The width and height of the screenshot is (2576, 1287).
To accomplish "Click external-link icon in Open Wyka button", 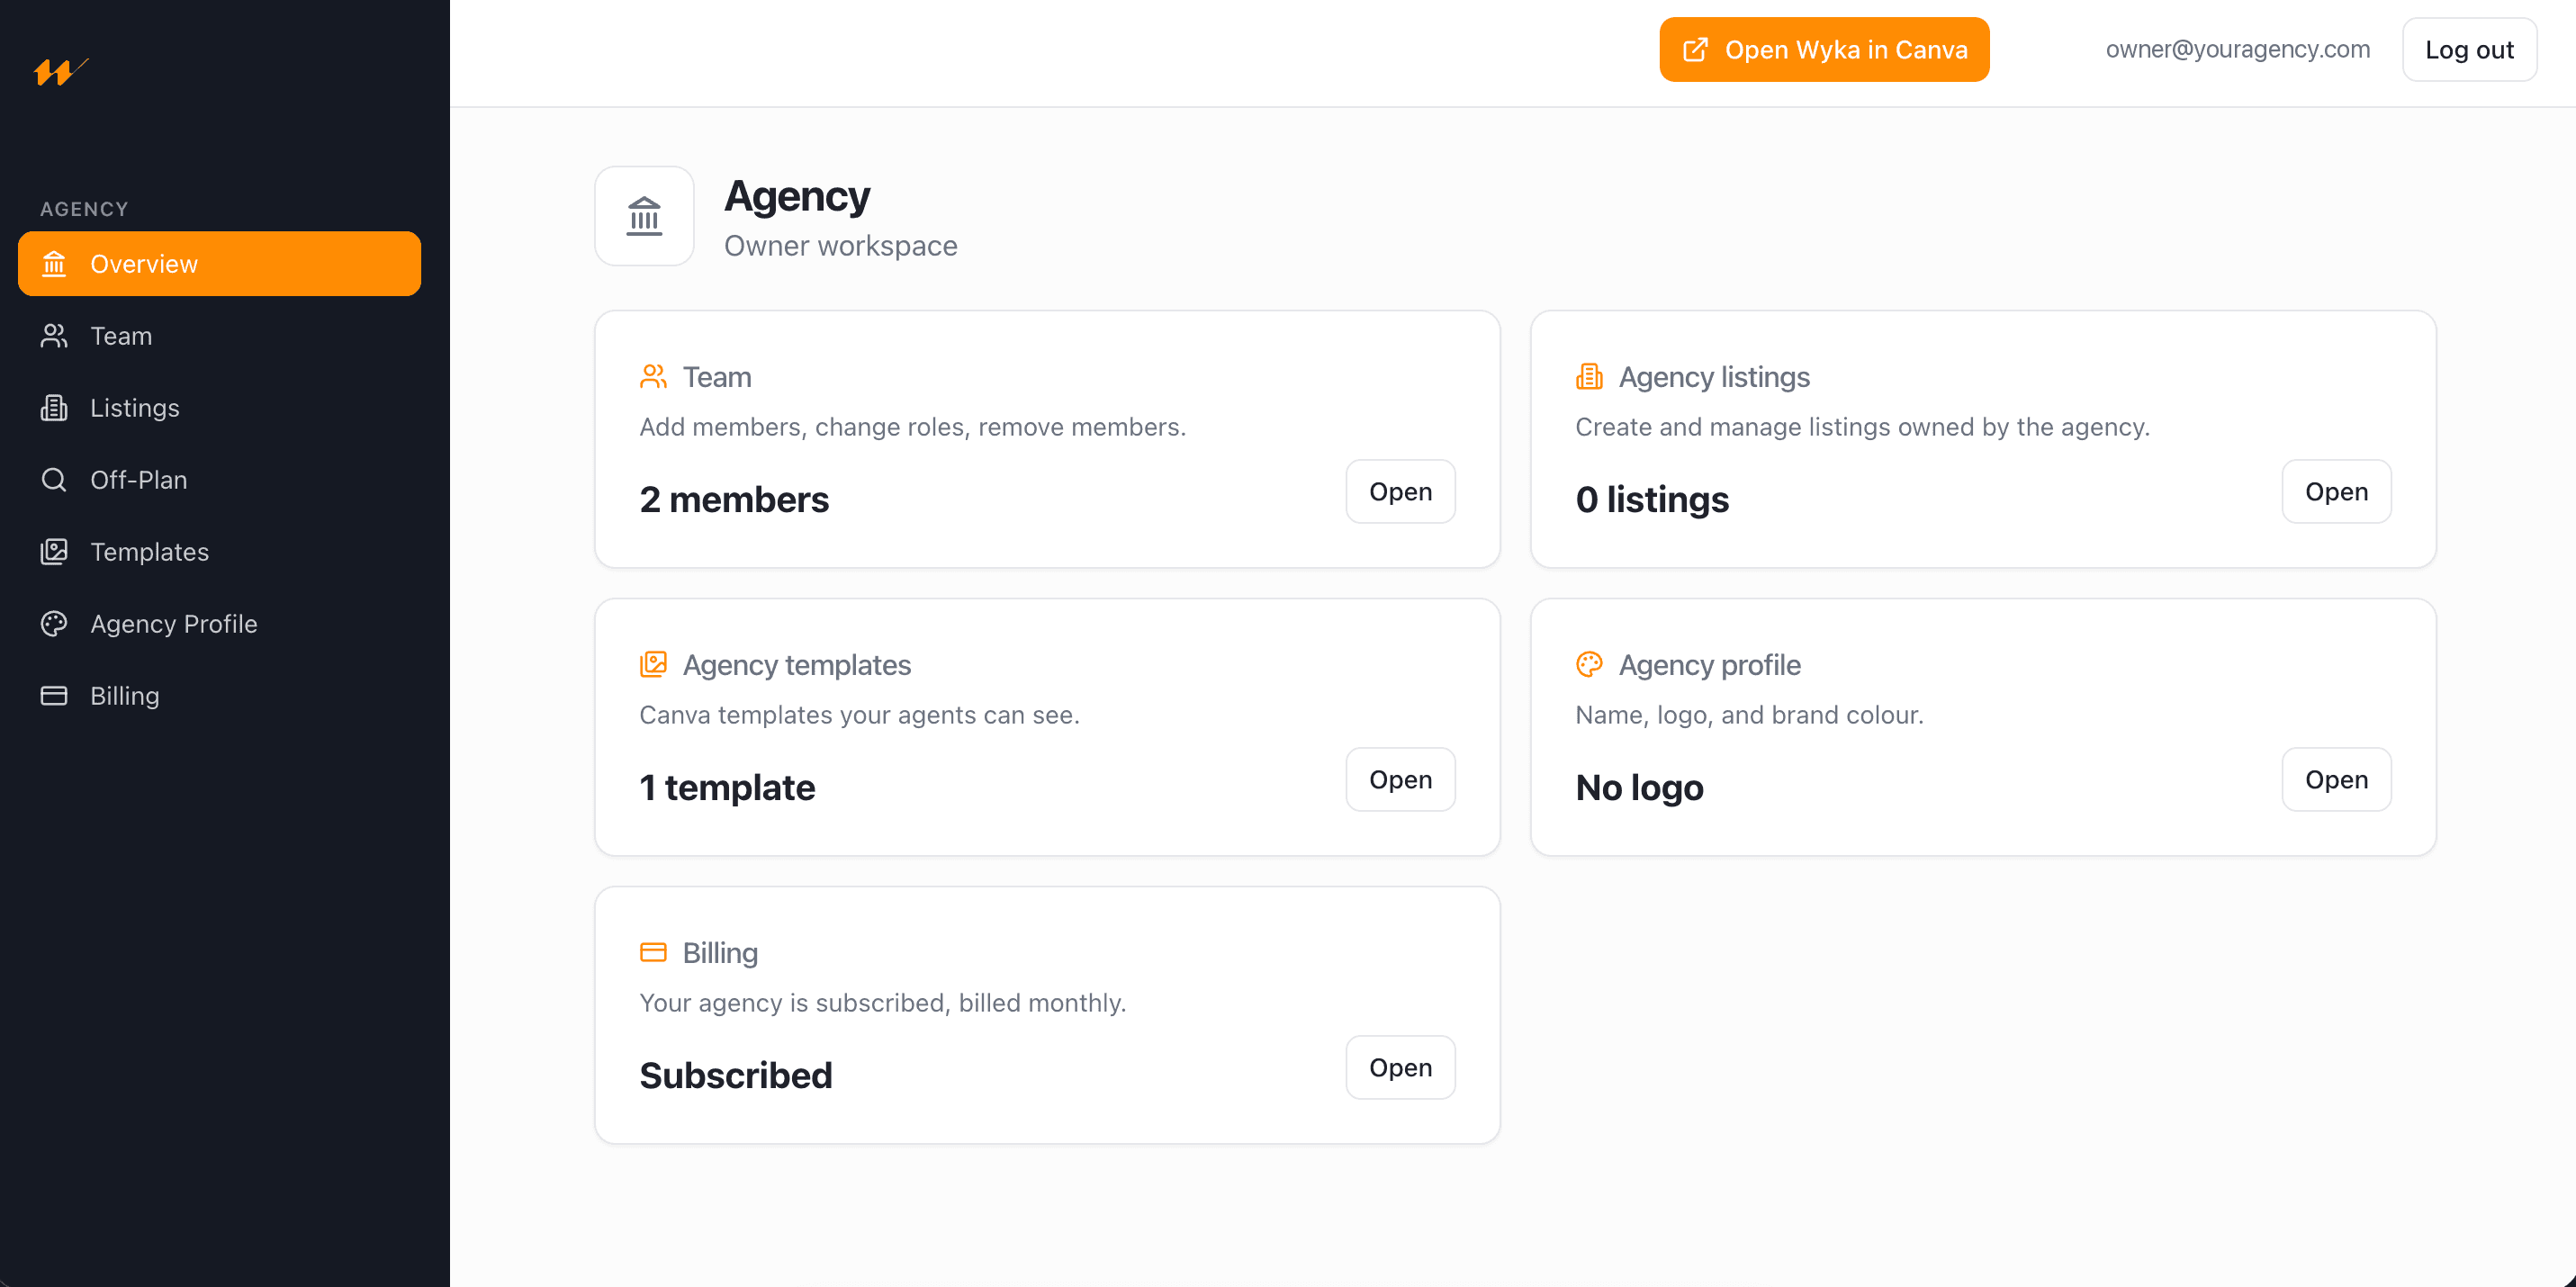I will pos(1696,50).
